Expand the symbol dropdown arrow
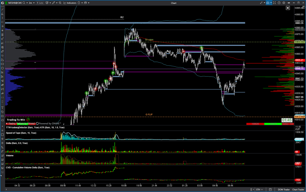Image resolution: width=306 pixels, height=192 pixels. [x=27, y=3]
